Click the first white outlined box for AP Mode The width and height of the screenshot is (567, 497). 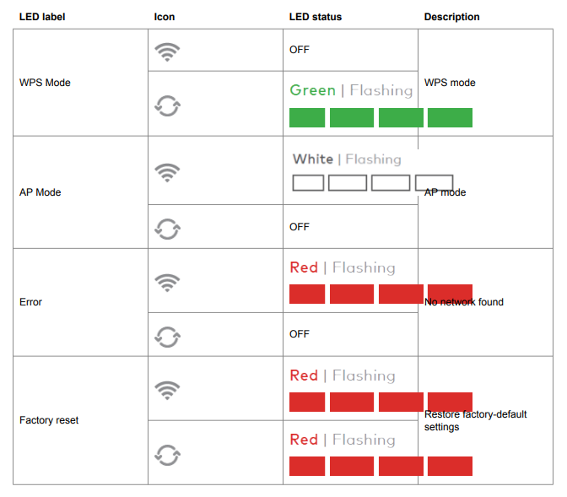308,182
